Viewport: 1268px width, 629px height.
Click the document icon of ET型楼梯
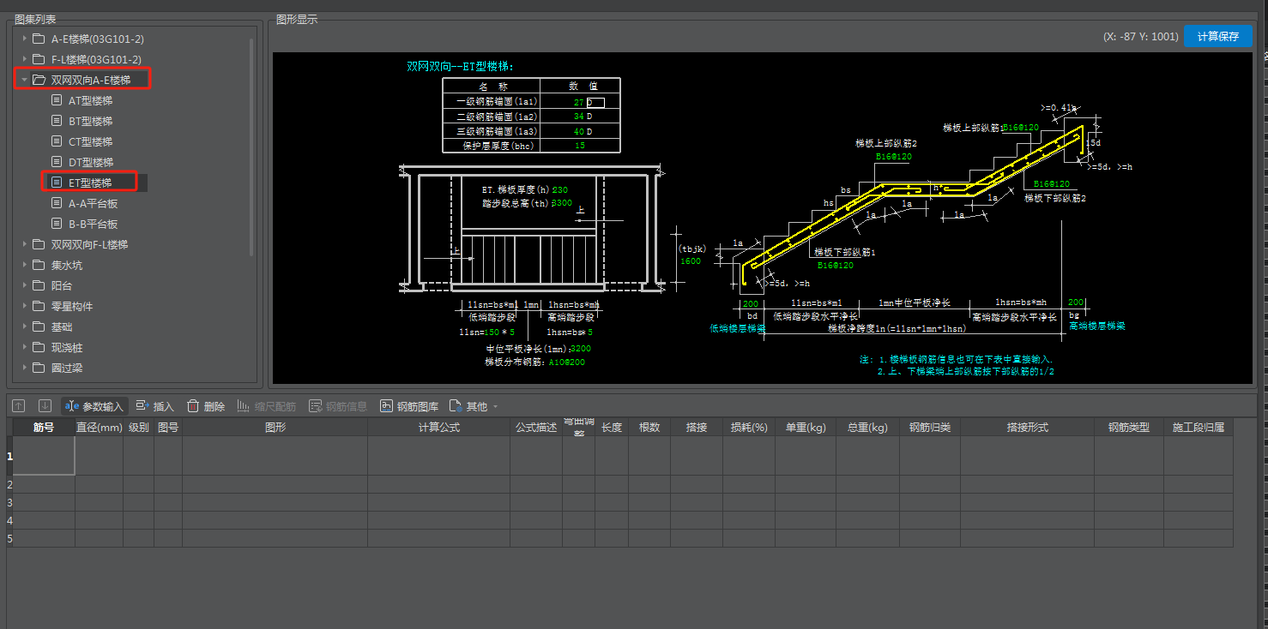[57, 183]
